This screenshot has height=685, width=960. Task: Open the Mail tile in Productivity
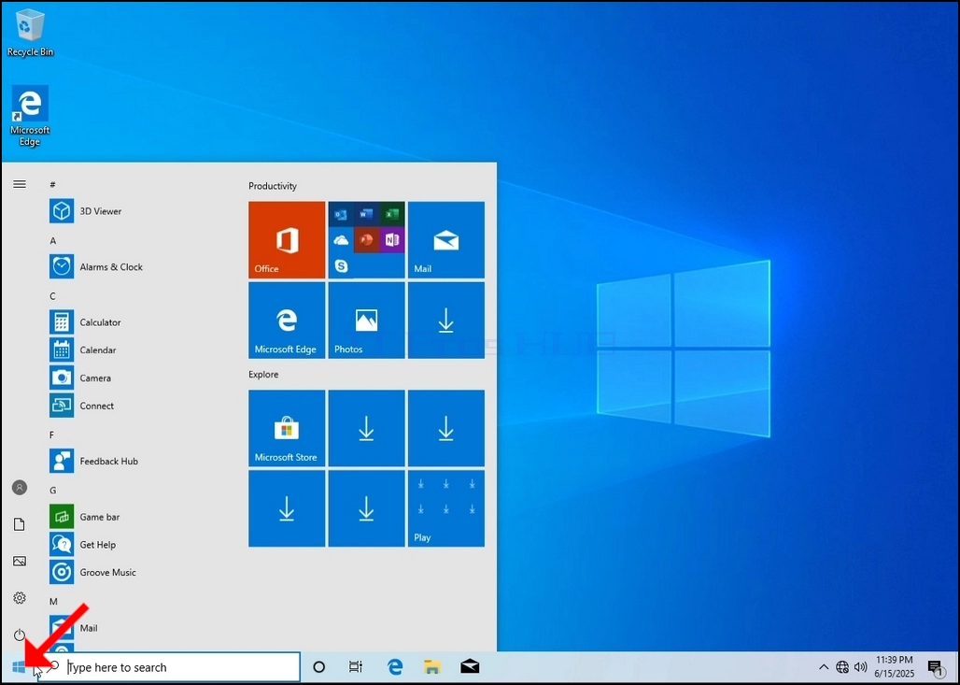point(445,239)
